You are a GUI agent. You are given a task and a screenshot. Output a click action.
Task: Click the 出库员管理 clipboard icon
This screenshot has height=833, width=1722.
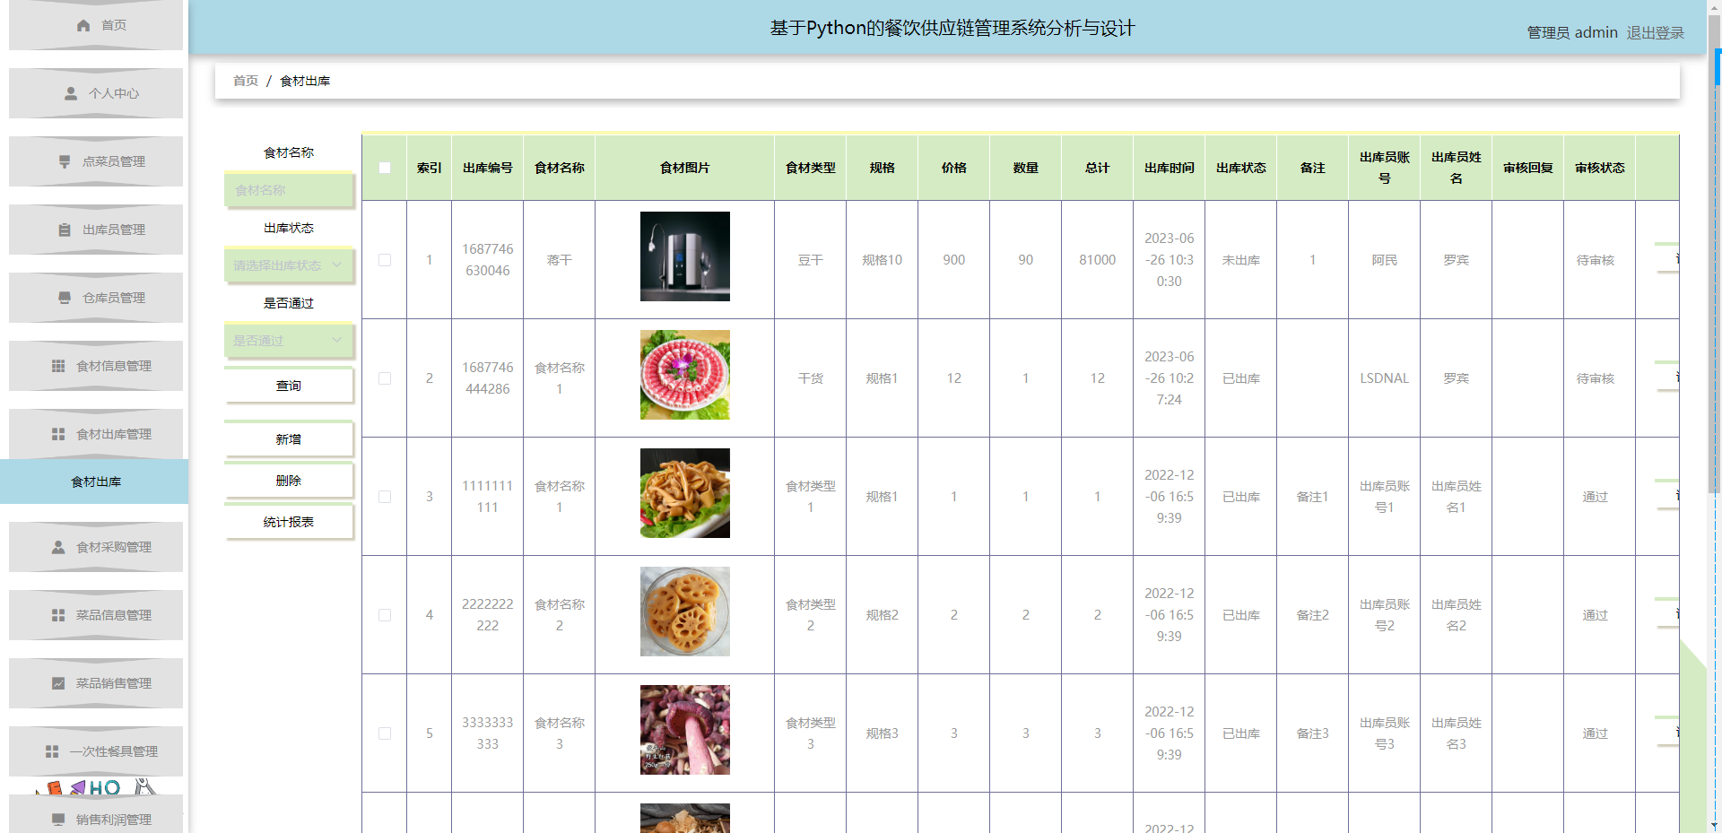(65, 230)
